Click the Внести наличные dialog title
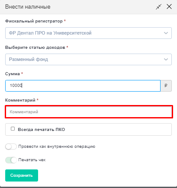177x188 pixels. point(28,7)
